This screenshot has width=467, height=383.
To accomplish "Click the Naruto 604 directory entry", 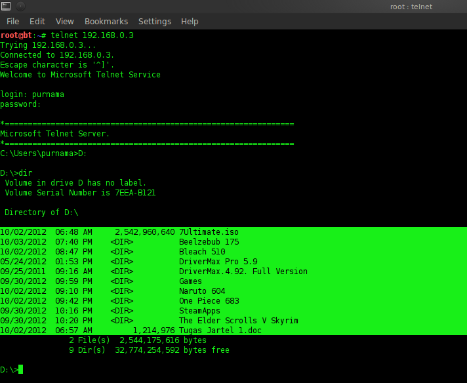I will coord(202,291).
